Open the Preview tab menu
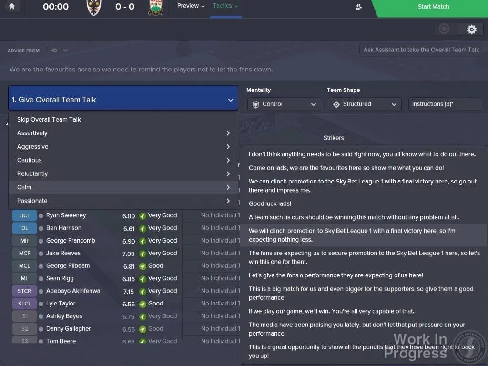 click(x=191, y=6)
